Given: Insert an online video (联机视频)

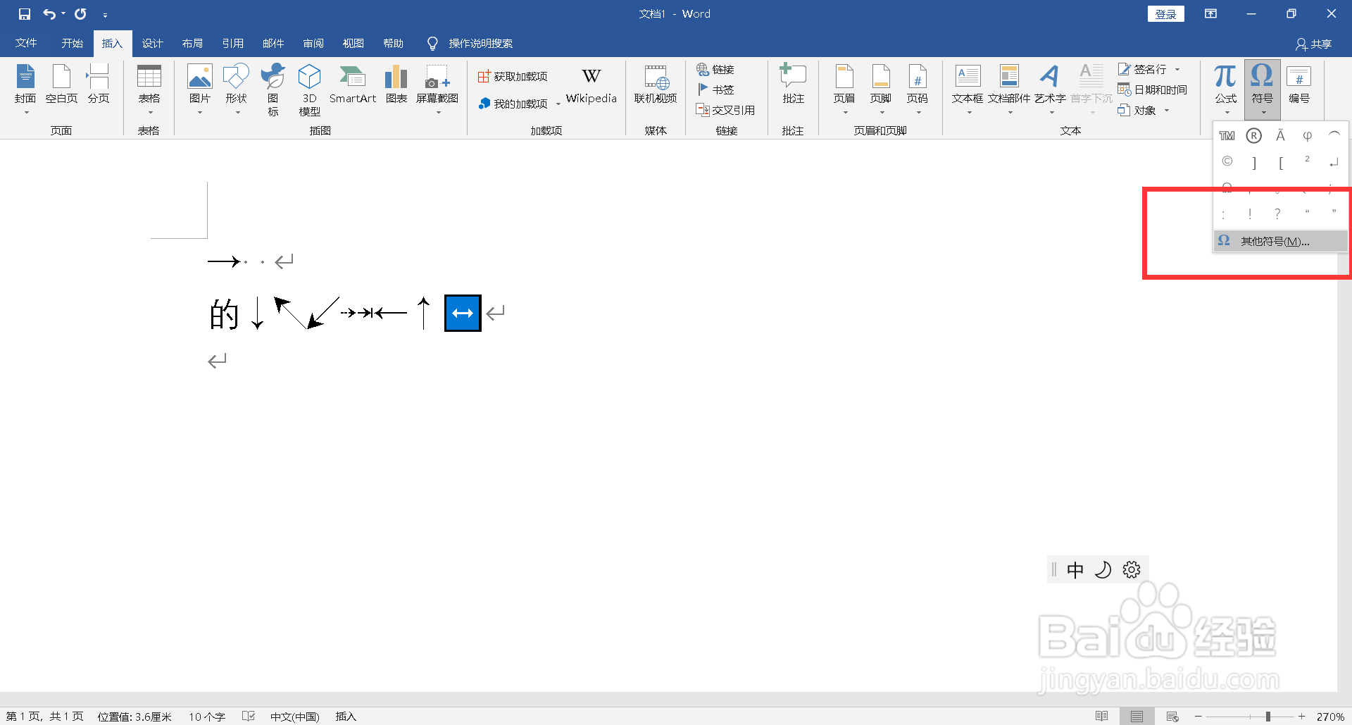Looking at the screenshot, I should (x=656, y=85).
